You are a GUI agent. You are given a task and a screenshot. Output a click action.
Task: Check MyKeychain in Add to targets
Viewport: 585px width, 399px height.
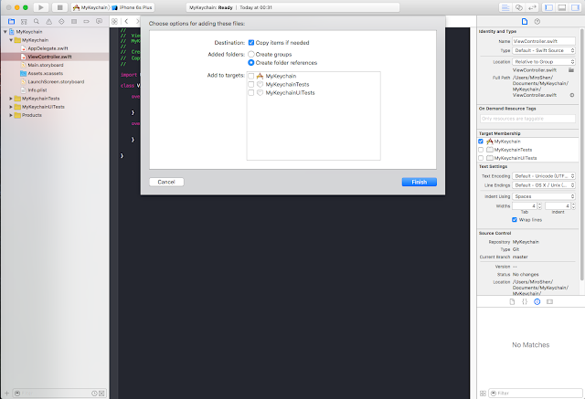(251, 76)
